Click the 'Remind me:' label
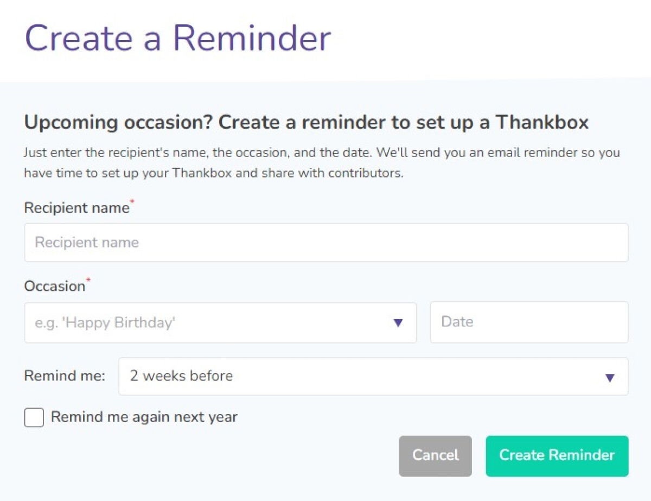This screenshot has width=651, height=501. [65, 376]
